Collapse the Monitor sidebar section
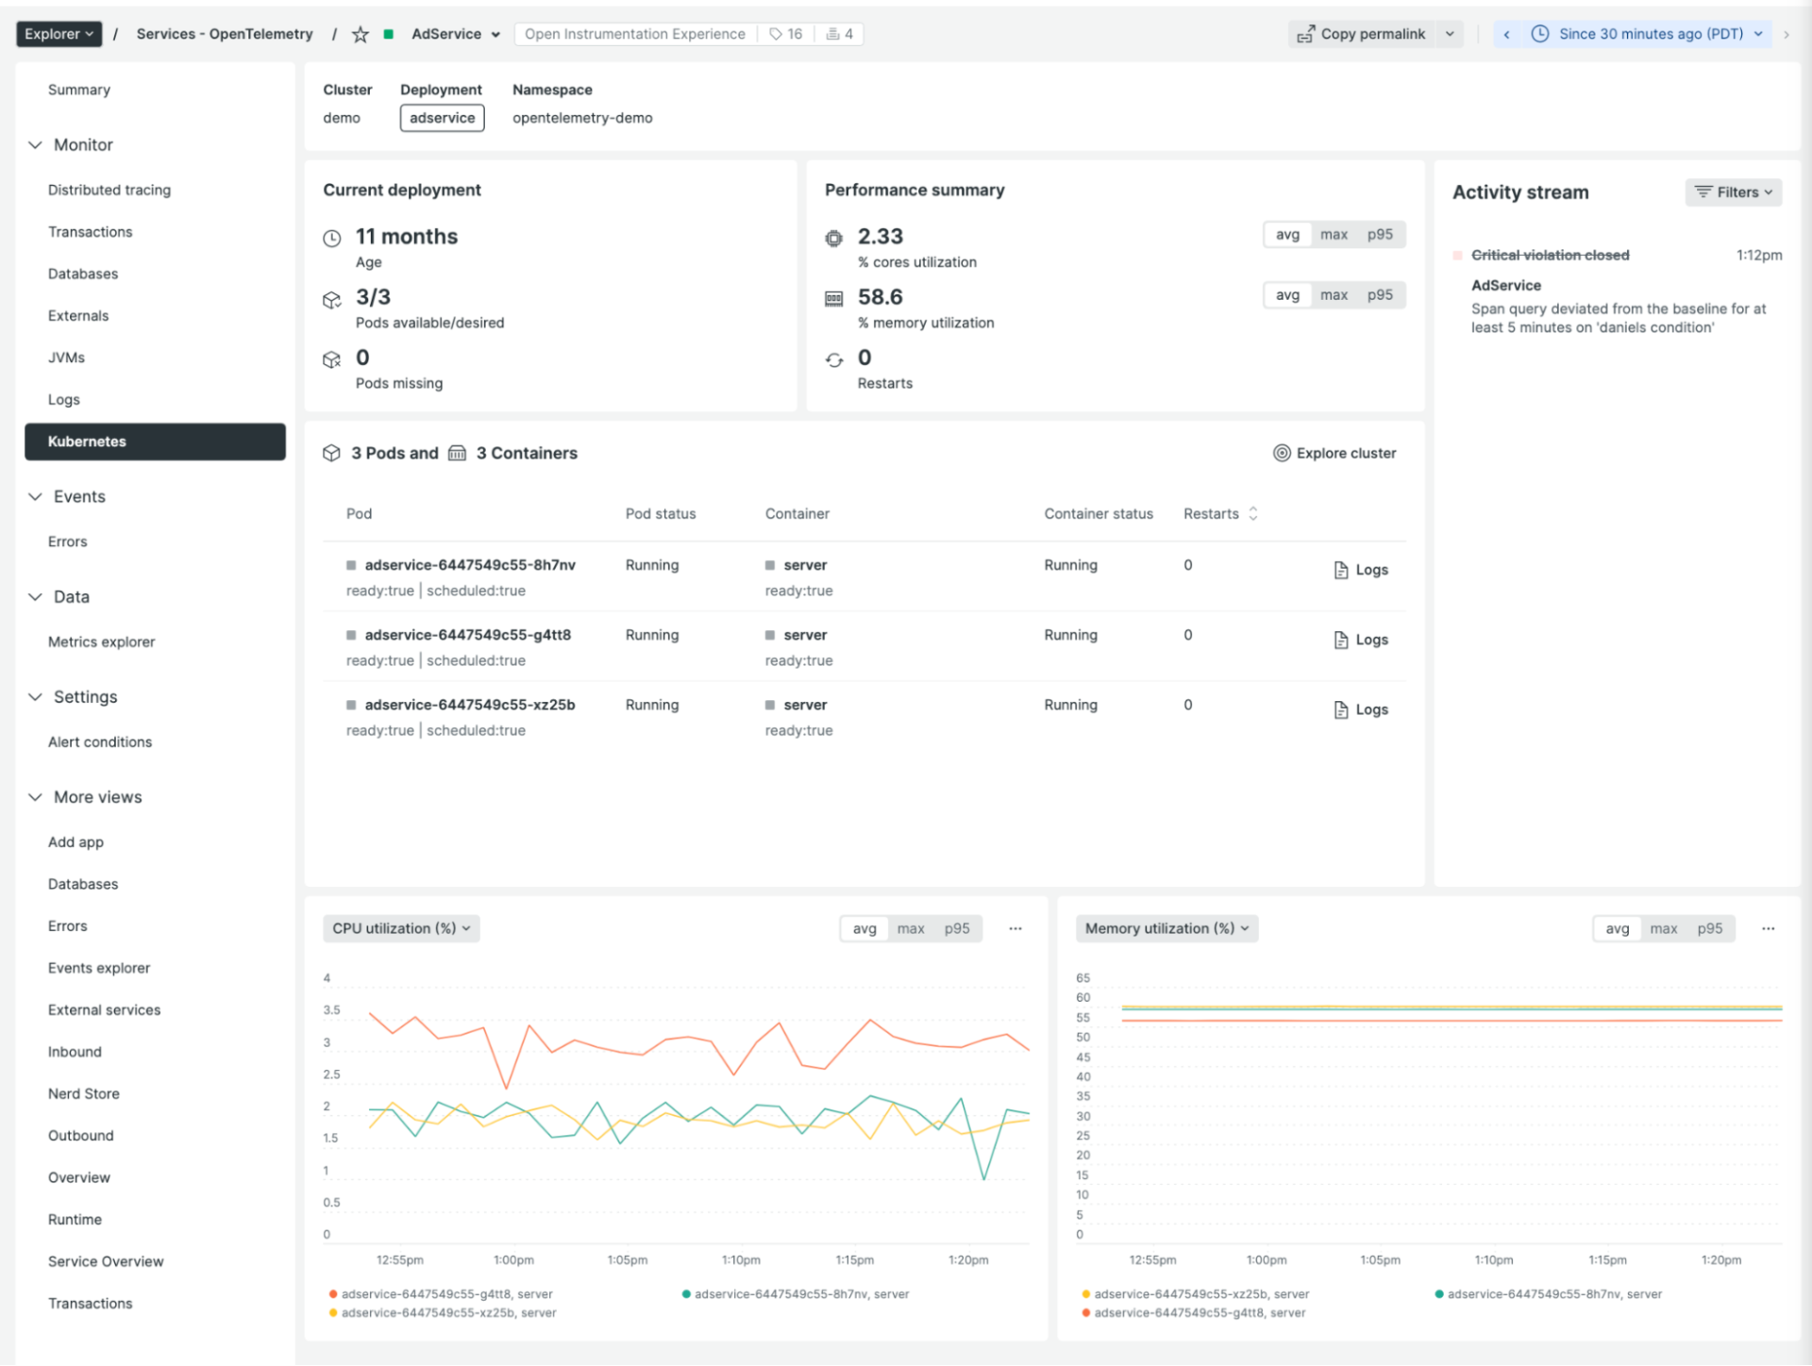1812x1366 pixels. pyautogui.click(x=36, y=144)
